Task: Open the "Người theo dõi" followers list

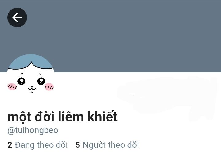Action: [x=107, y=145]
